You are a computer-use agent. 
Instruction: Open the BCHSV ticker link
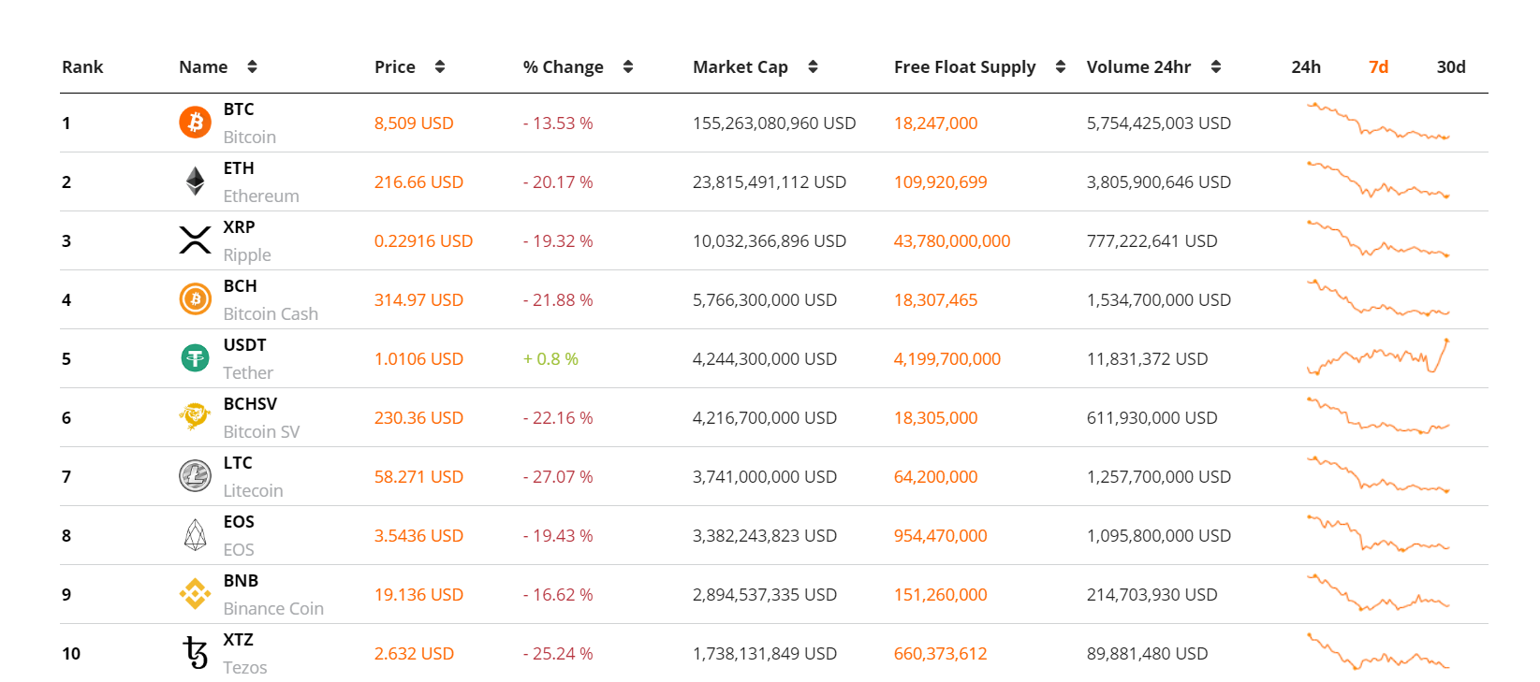coord(250,403)
